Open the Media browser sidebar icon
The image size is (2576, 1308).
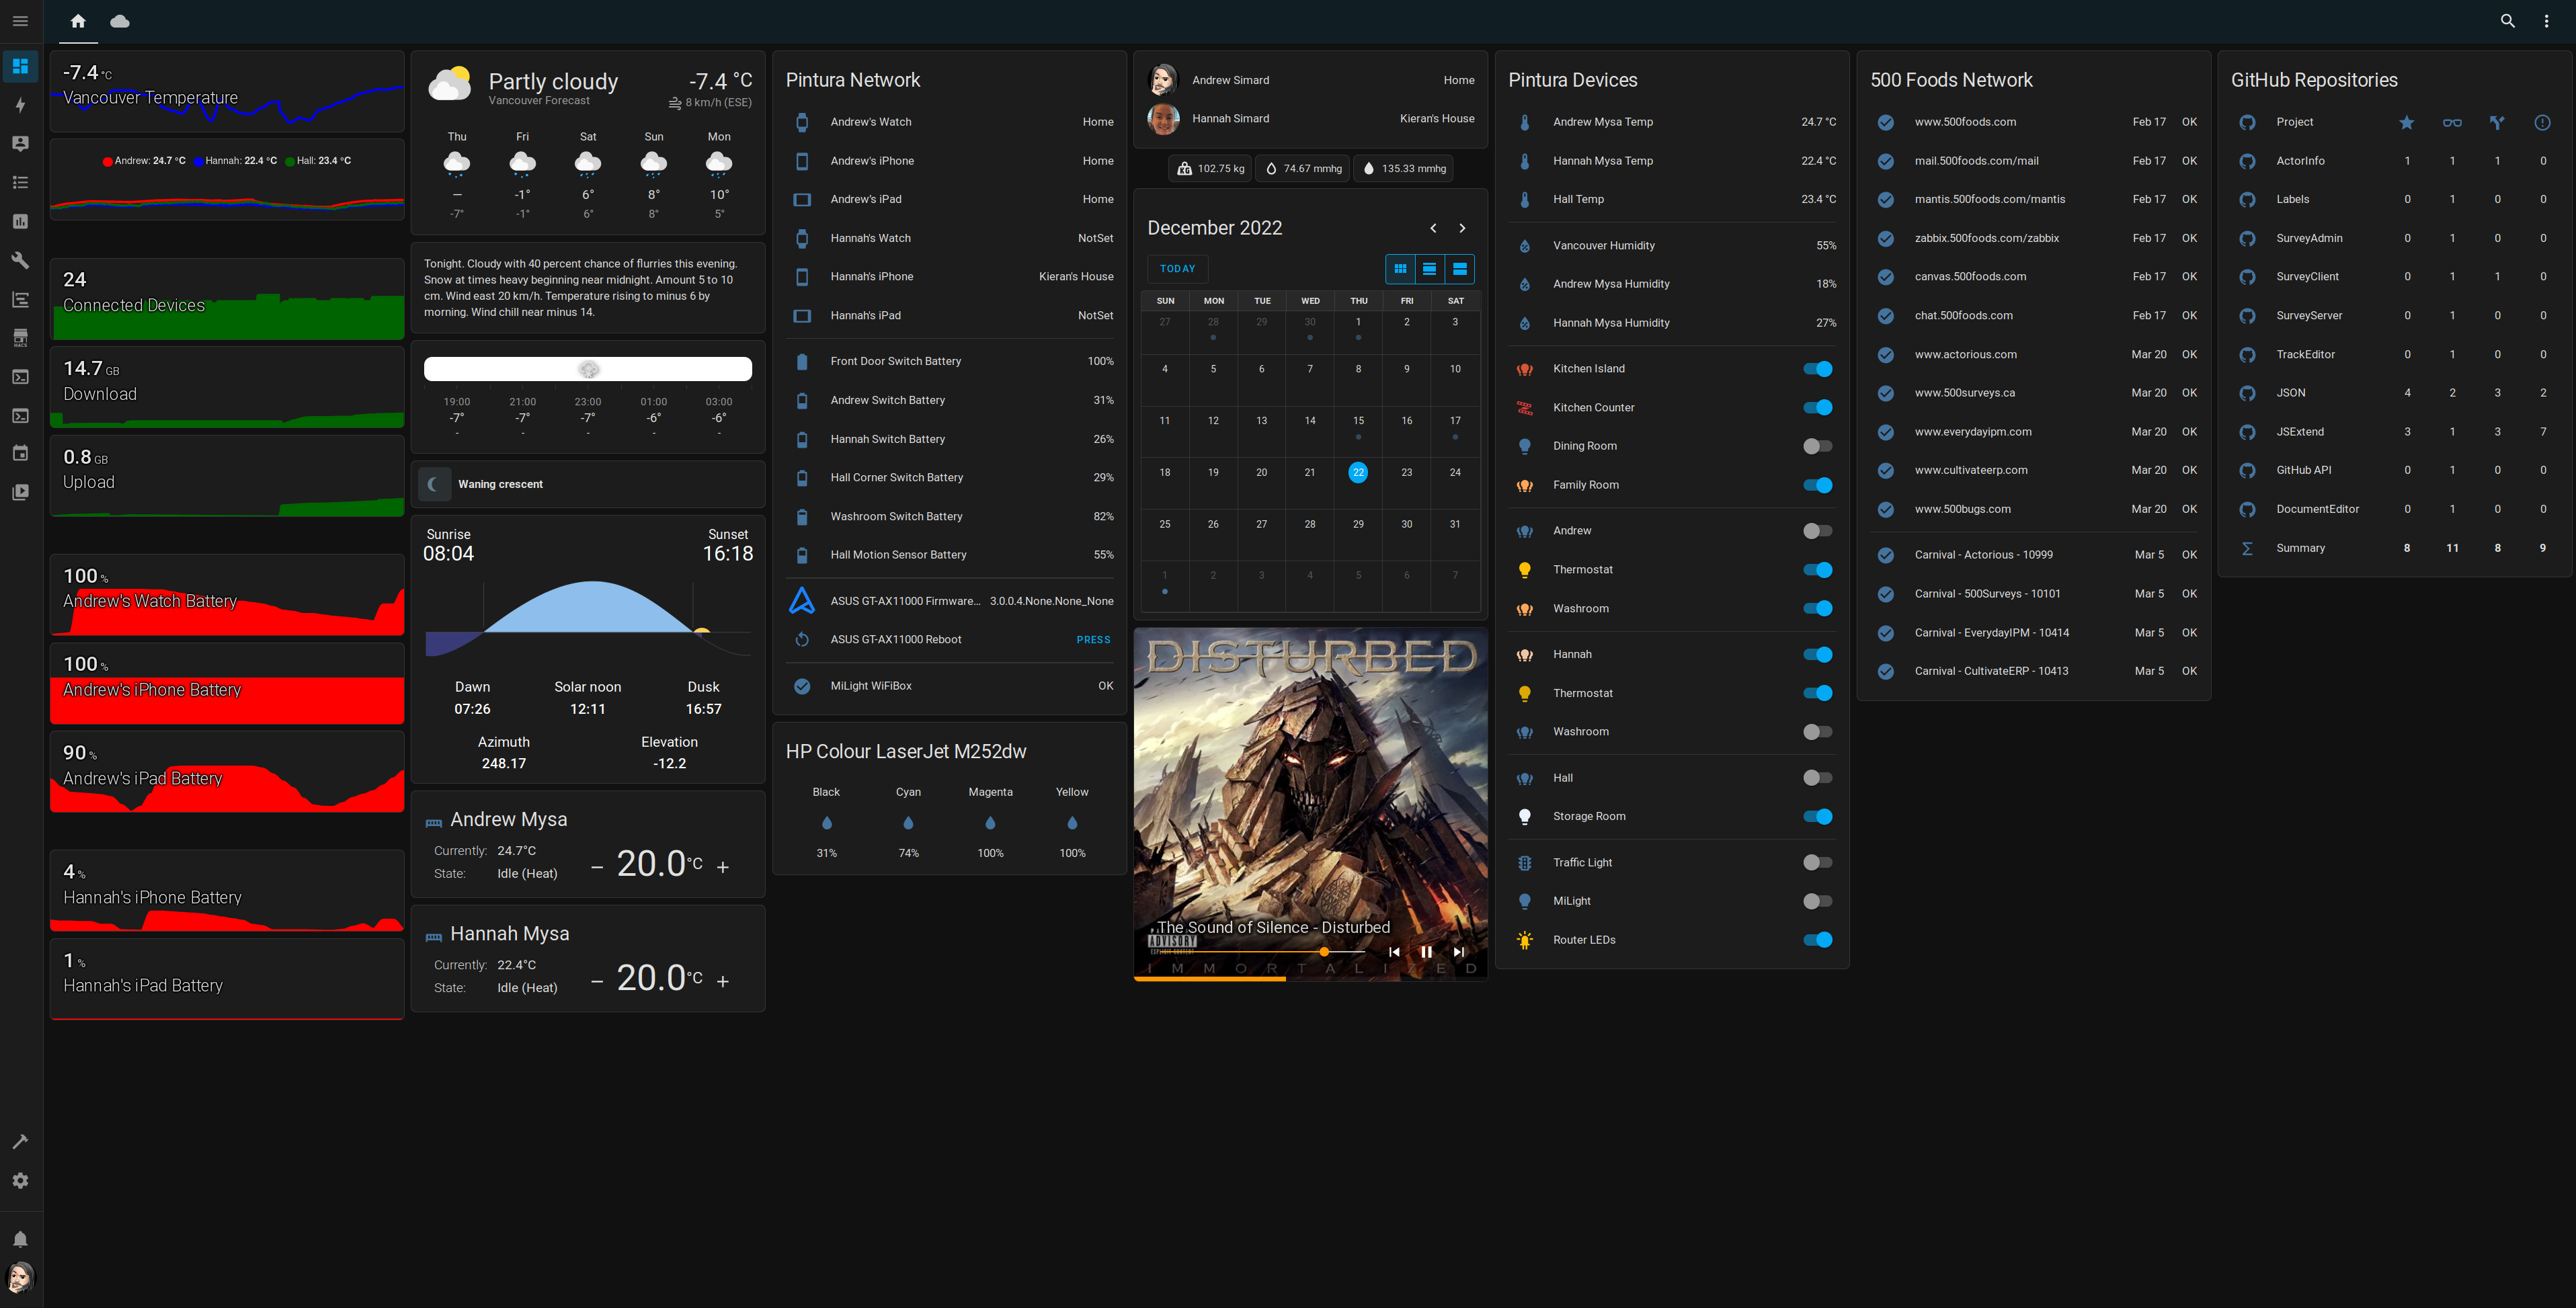coord(20,492)
